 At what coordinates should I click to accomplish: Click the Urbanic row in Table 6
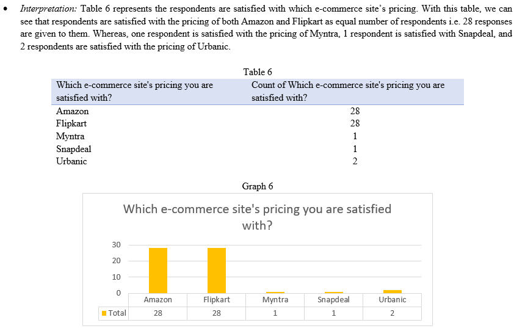tap(258, 161)
